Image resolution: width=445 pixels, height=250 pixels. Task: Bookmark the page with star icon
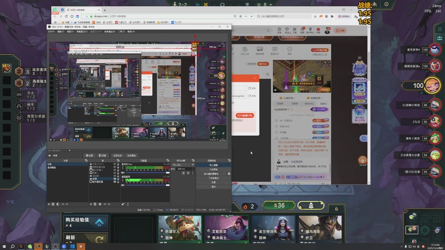coord(240,16)
